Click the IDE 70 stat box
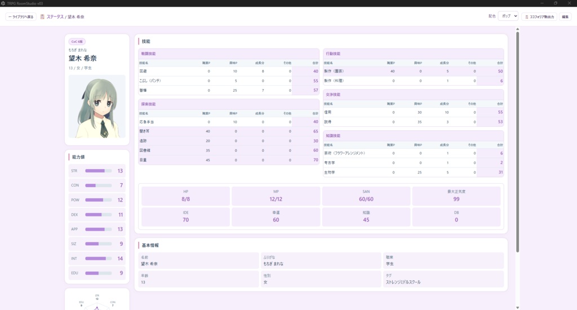The image size is (577, 310). (x=185, y=217)
